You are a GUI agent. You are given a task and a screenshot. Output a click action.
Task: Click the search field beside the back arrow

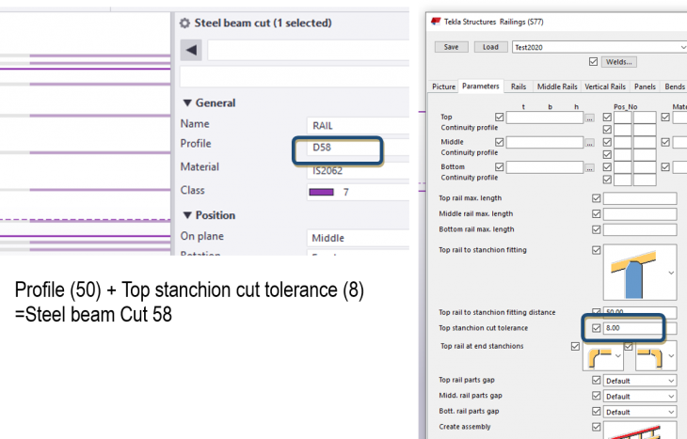coord(309,50)
